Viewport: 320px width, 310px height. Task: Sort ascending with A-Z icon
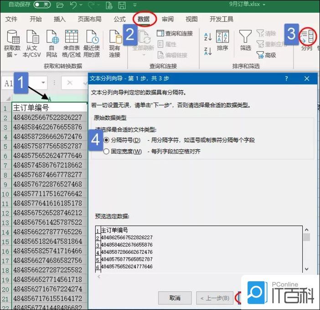click(x=208, y=37)
